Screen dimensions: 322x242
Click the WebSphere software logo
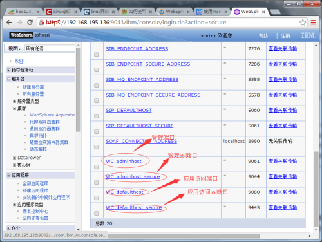[x=30, y=35]
